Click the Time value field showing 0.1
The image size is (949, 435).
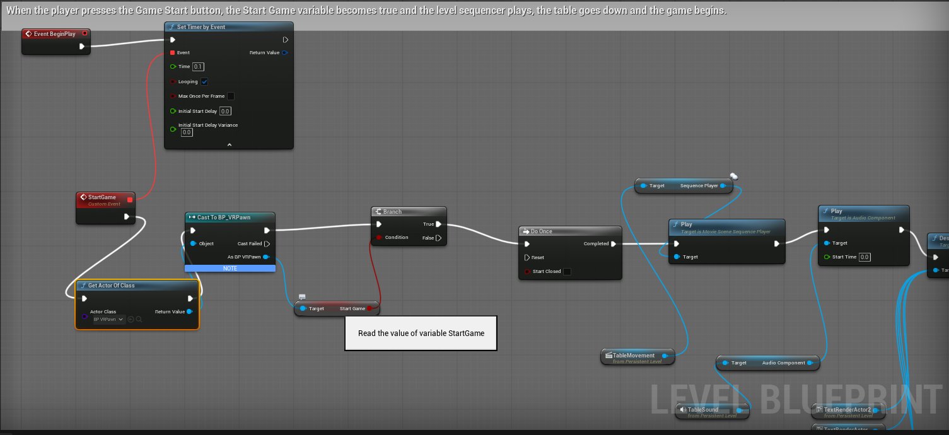pyautogui.click(x=199, y=67)
